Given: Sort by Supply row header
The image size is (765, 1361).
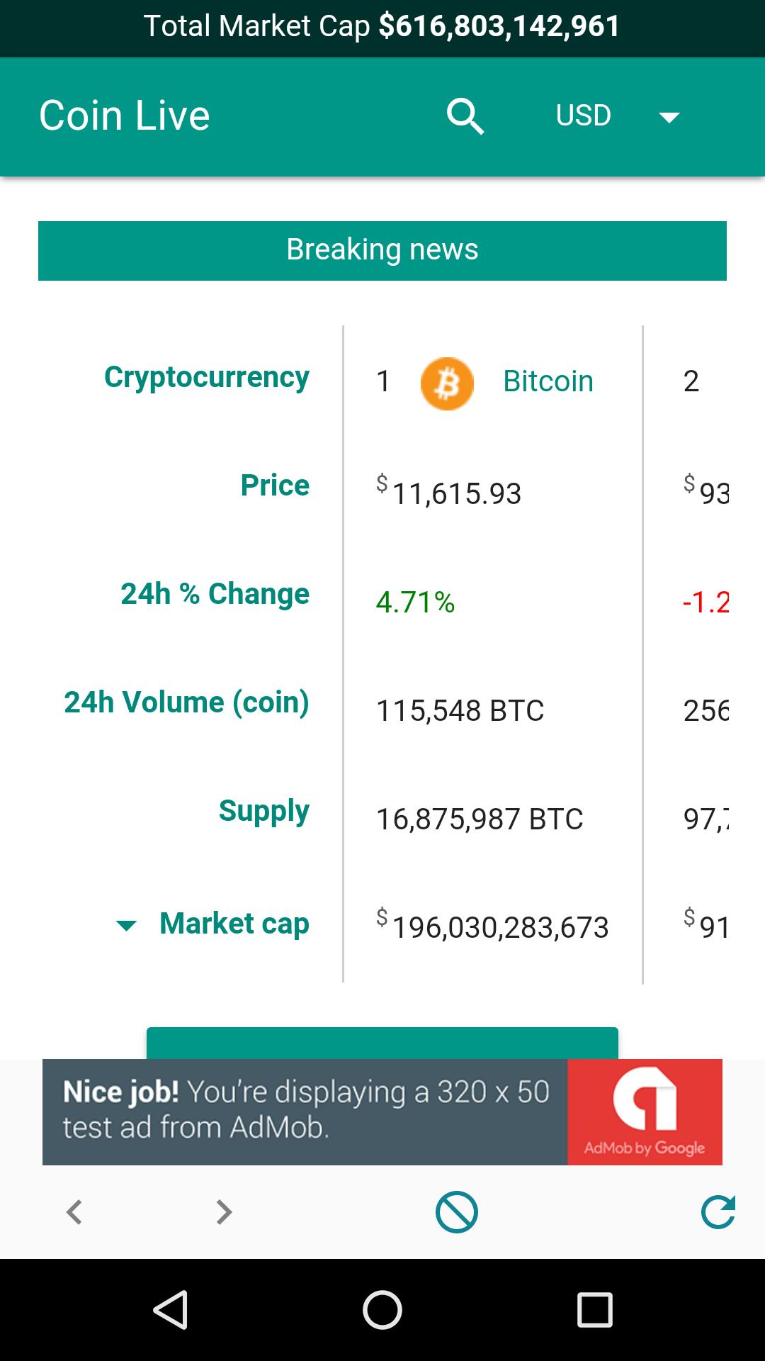Looking at the screenshot, I should tap(263, 811).
